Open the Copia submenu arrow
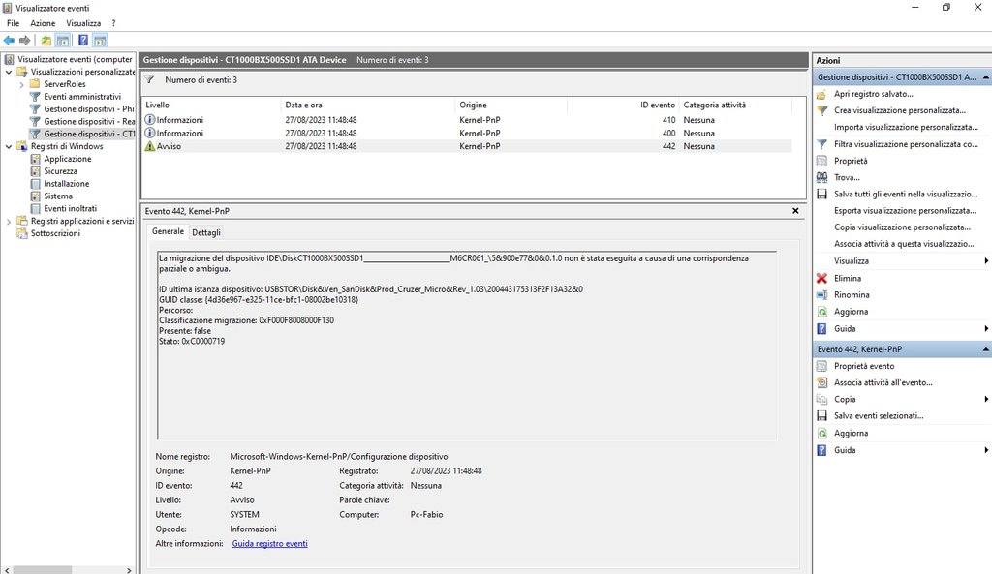 click(x=985, y=399)
